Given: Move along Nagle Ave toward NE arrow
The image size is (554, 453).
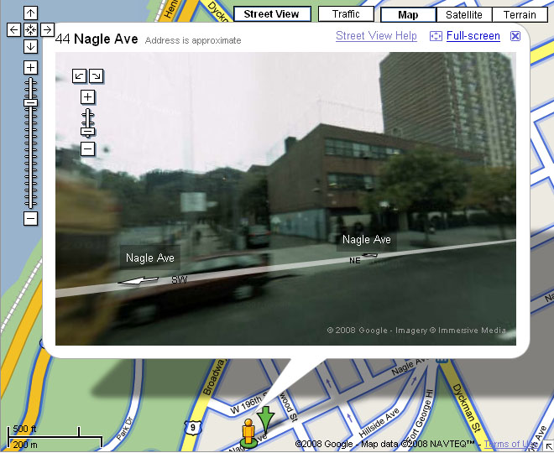Looking at the screenshot, I should coord(370,255).
